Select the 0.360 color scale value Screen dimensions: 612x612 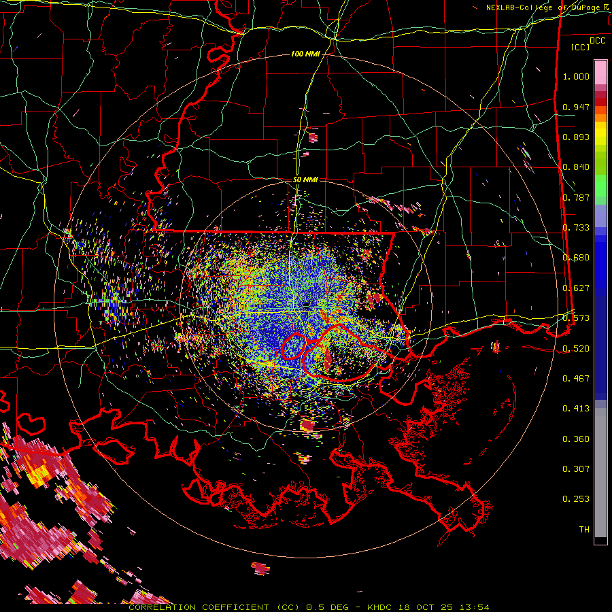click(x=576, y=439)
